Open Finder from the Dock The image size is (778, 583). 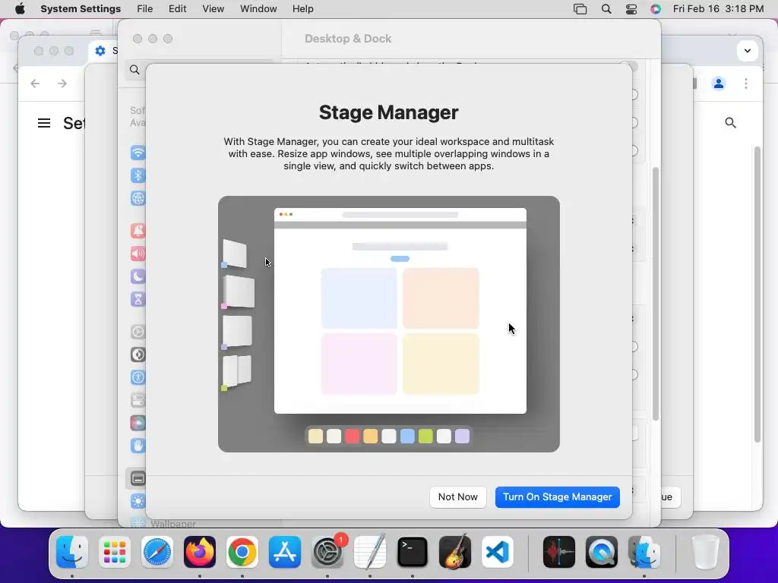click(72, 552)
